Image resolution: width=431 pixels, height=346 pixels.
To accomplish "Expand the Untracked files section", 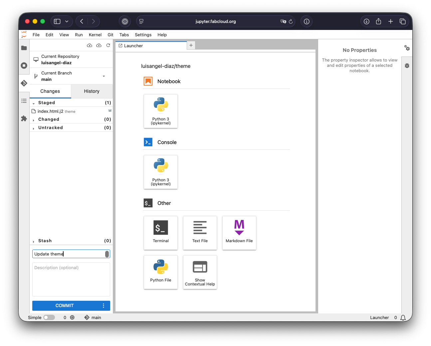I will [34, 128].
